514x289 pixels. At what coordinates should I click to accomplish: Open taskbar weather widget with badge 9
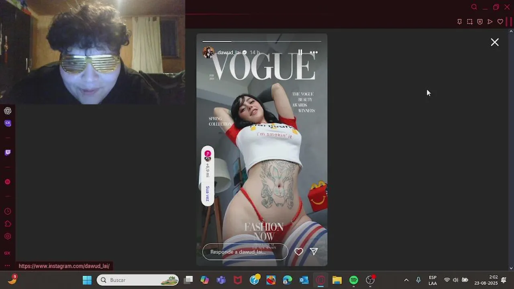(12, 279)
